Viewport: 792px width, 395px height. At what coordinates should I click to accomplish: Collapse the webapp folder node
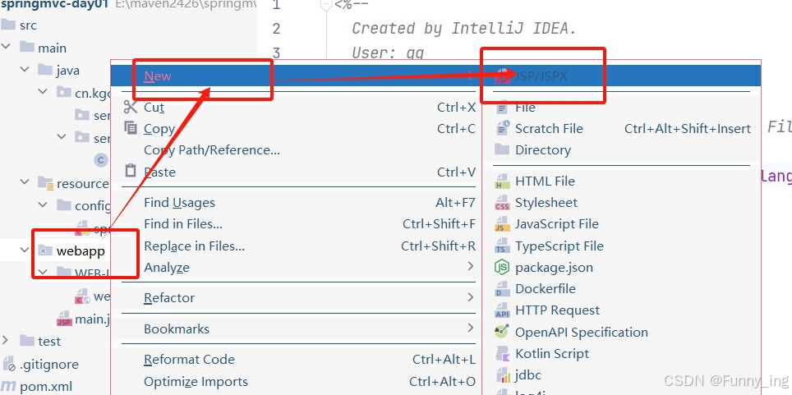[25, 250]
